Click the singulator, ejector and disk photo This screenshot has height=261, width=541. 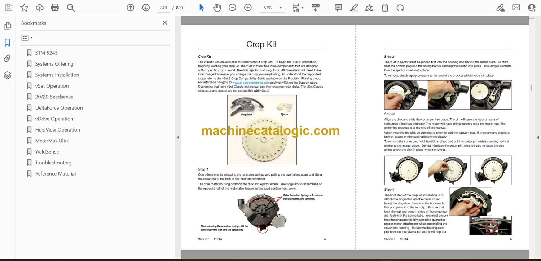pos(262,130)
